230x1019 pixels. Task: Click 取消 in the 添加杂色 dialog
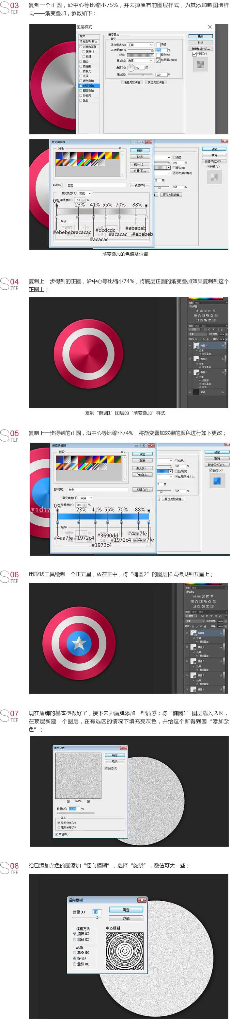(115, 761)
